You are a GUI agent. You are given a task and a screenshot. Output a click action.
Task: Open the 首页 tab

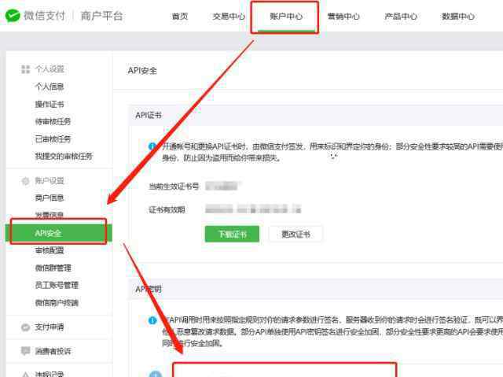tap(180, 17)
